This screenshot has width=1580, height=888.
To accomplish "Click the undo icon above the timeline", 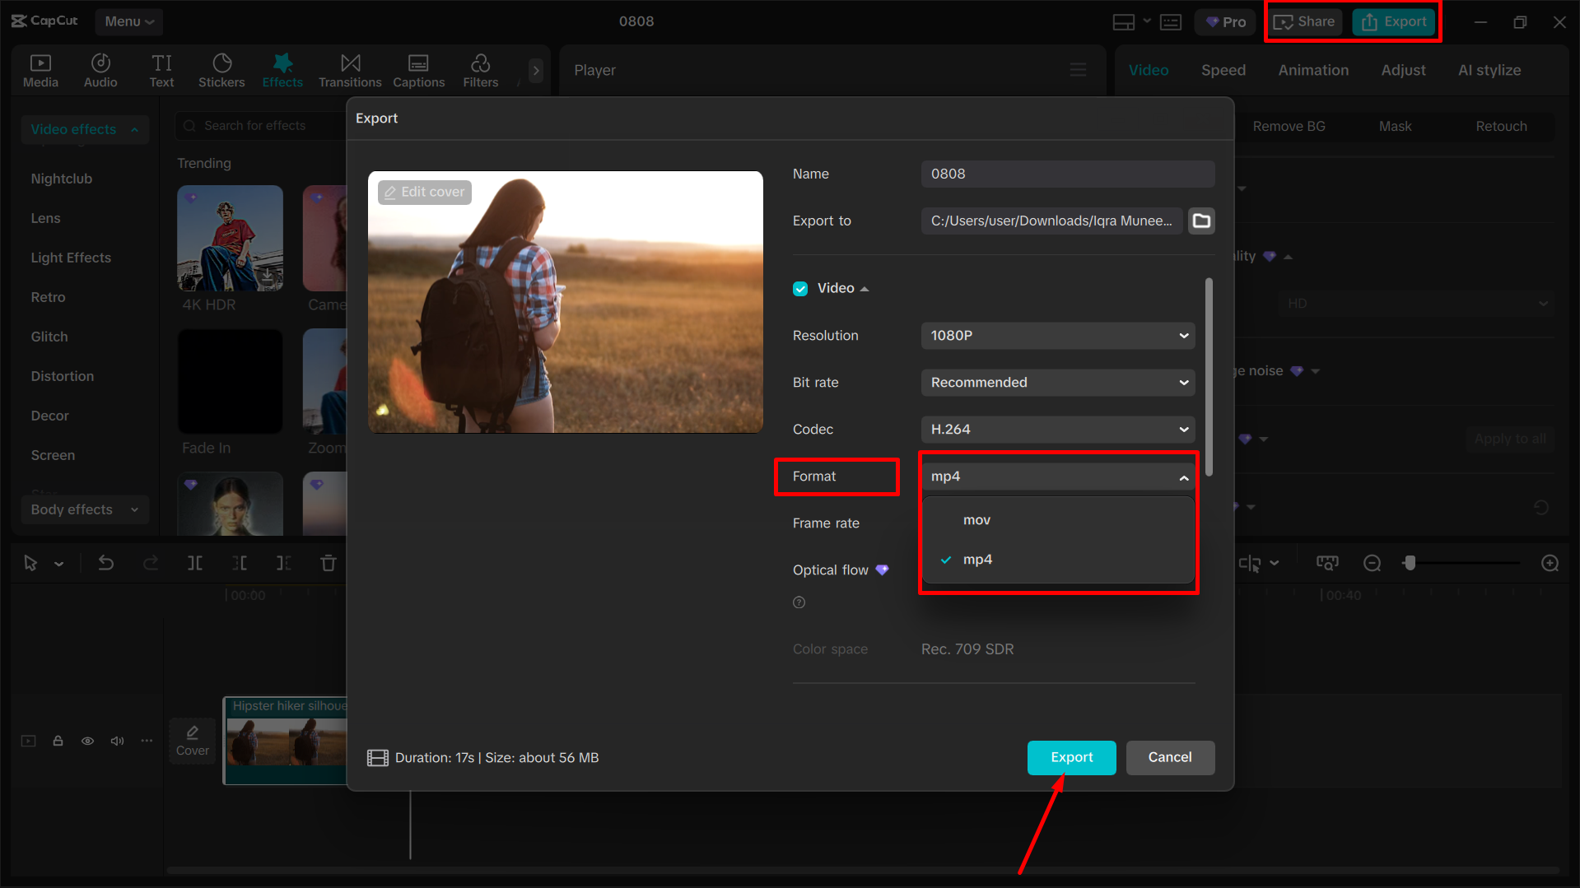I will (x=106, y=563).
